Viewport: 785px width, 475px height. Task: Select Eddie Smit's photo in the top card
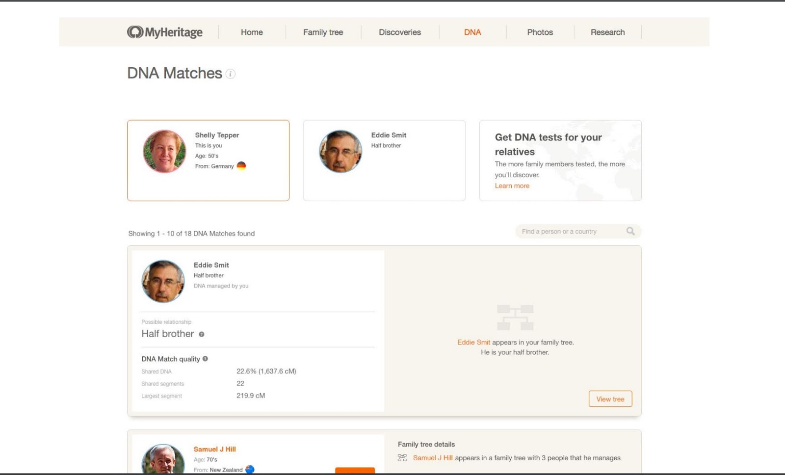(340, 151)
